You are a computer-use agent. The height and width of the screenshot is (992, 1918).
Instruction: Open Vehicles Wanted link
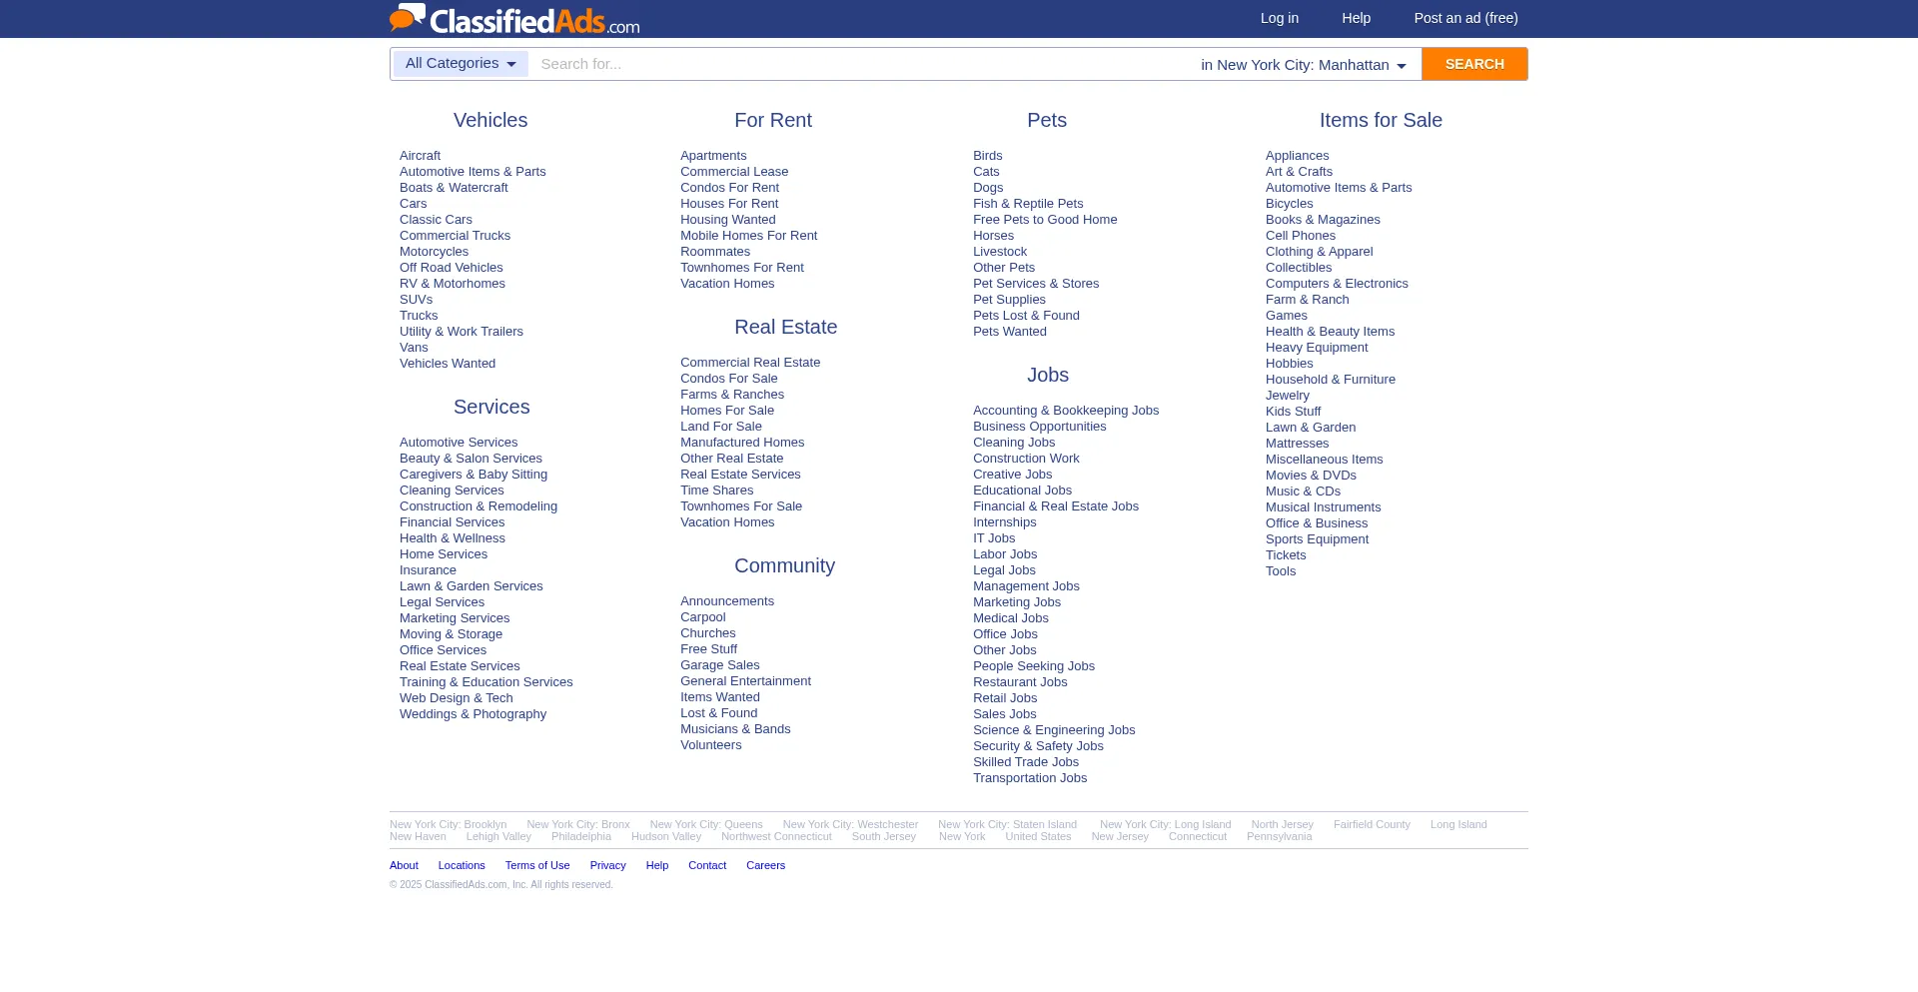448,364
